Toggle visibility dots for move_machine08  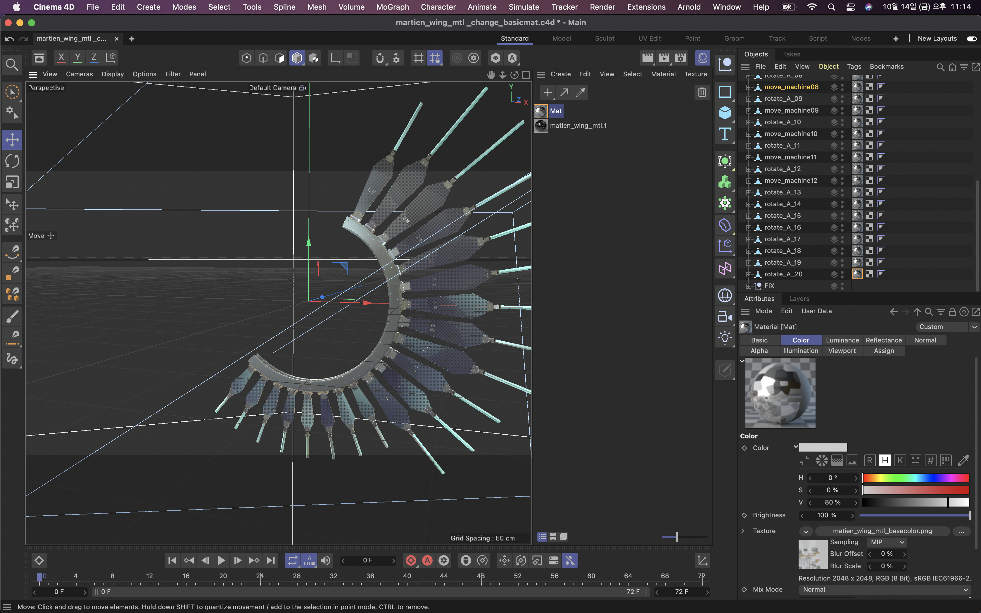click(x=842, y=87)
